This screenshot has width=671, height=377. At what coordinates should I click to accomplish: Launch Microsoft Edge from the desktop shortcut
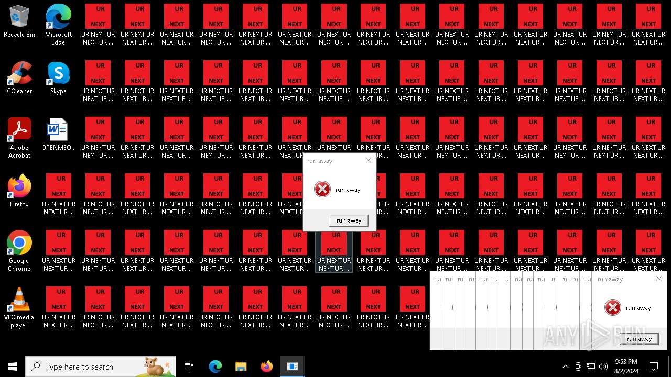pos(58,25)
